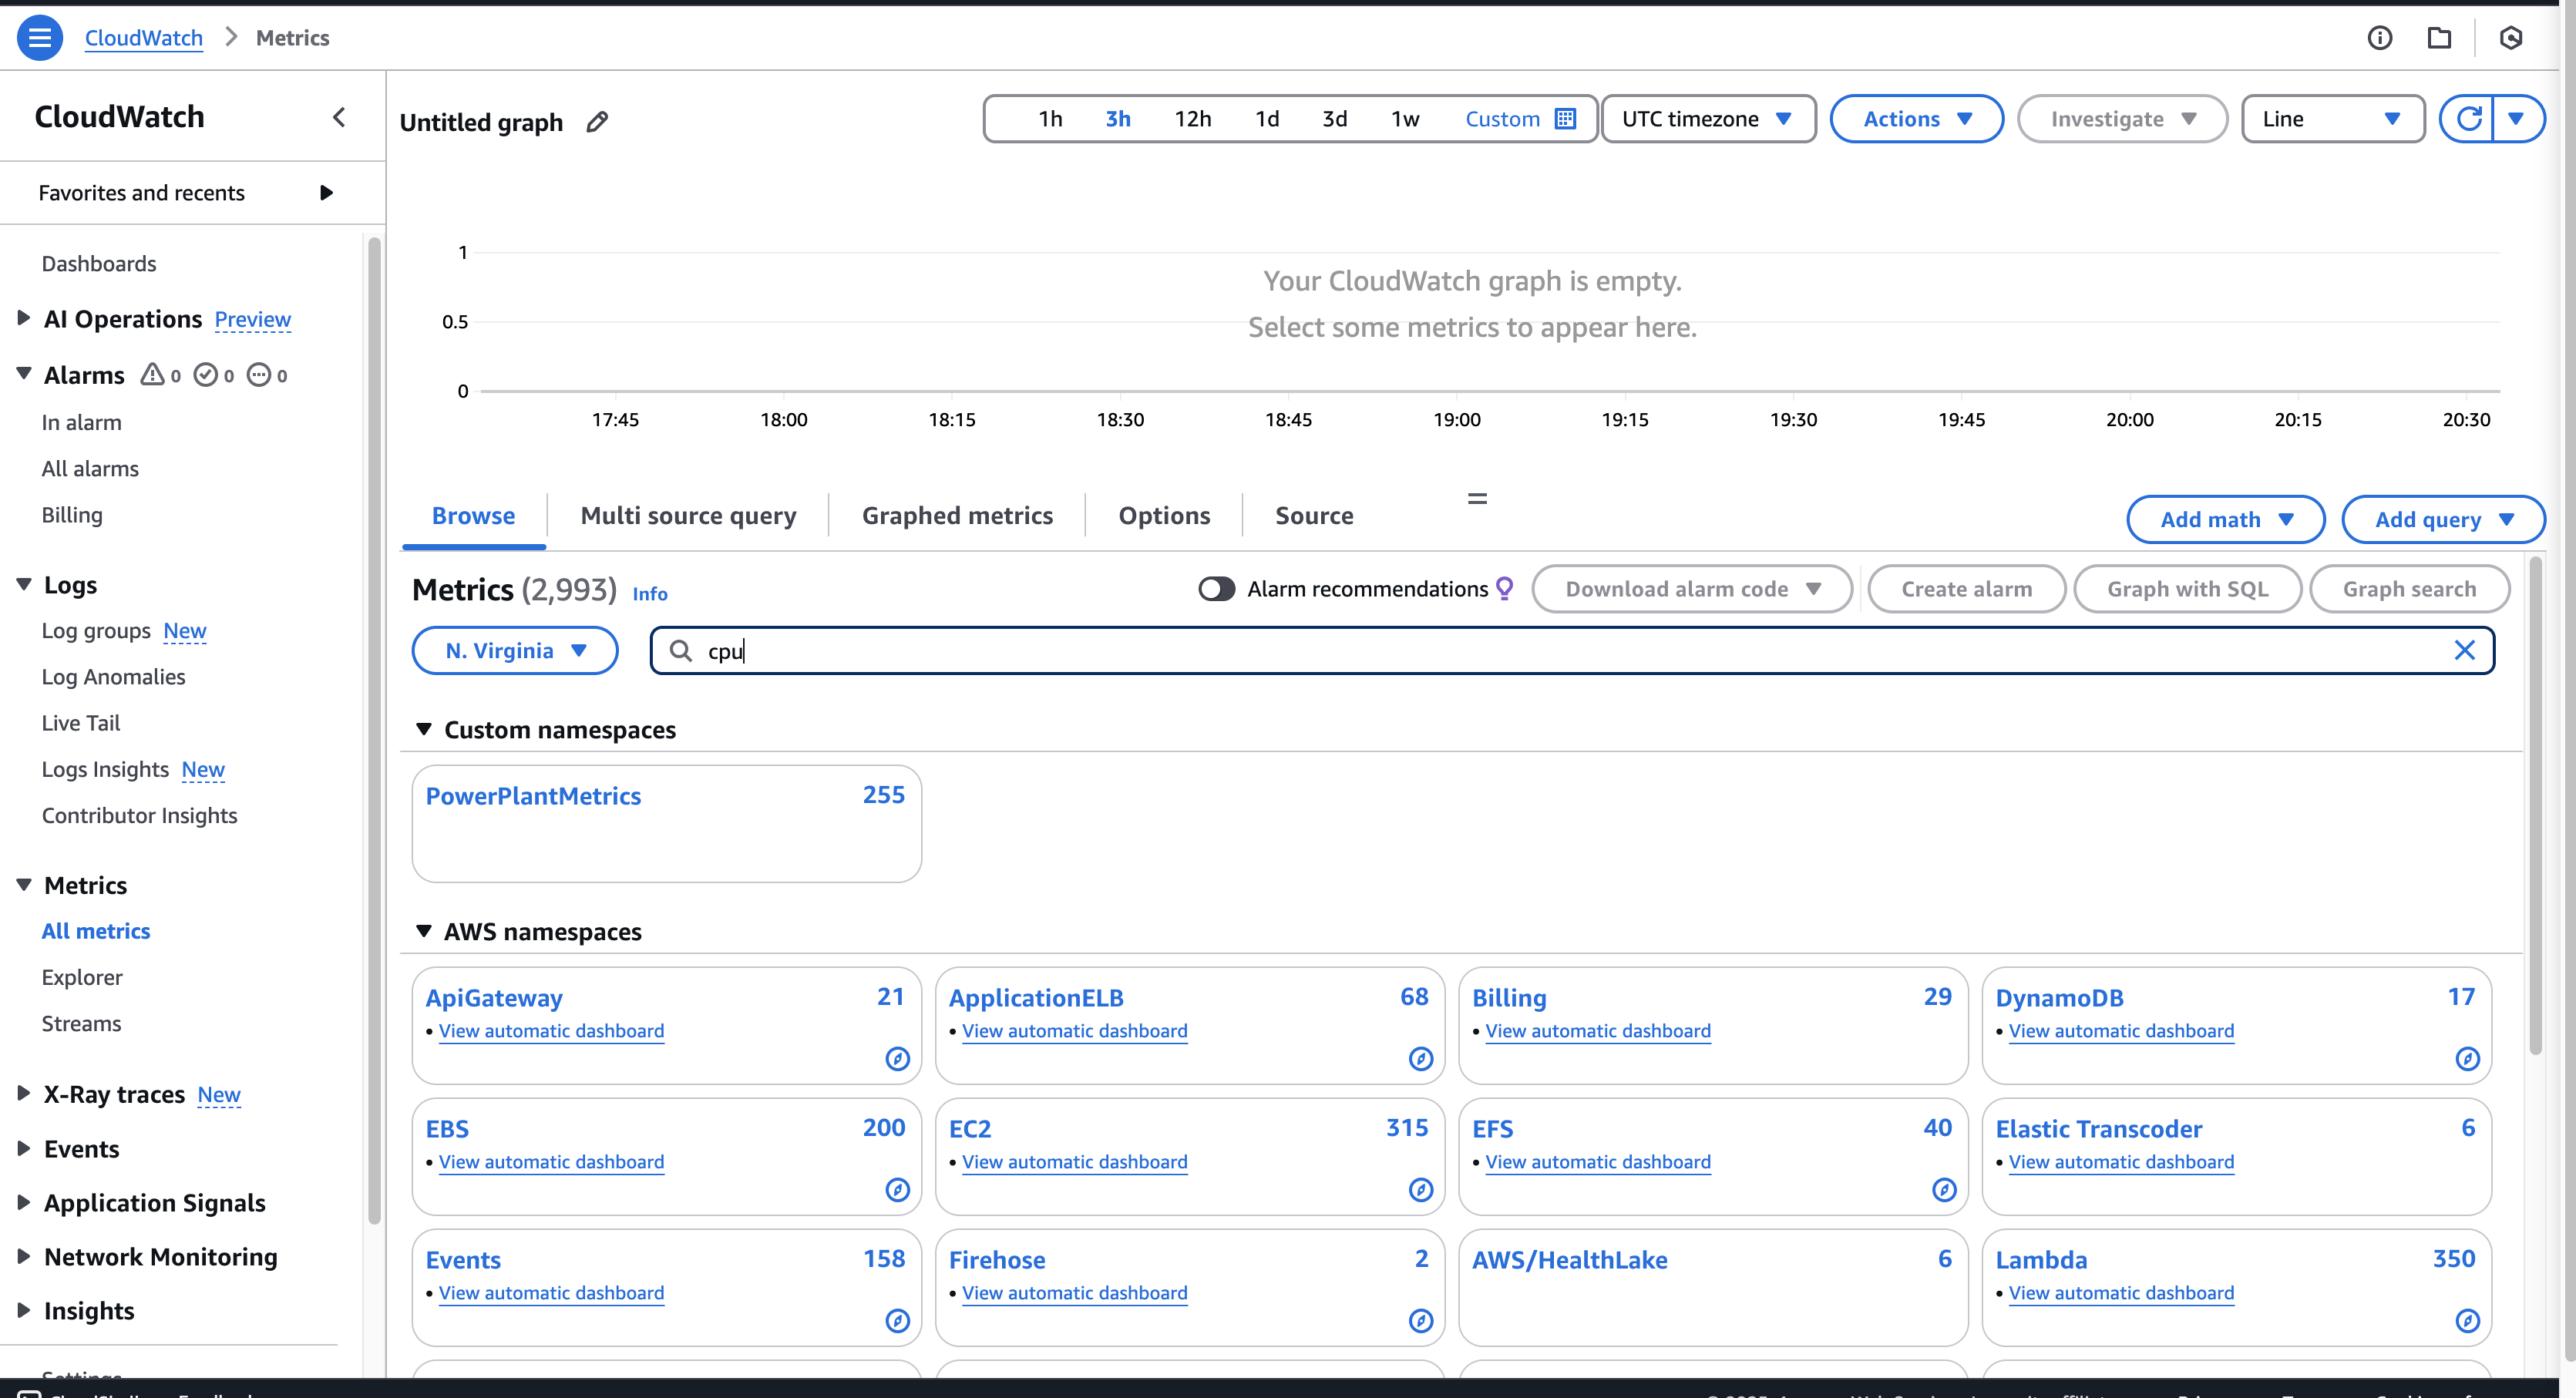Click the graph panel resize handle
The height and width of the screenshot is (1398, 2576).
(x=1477, y=498)
